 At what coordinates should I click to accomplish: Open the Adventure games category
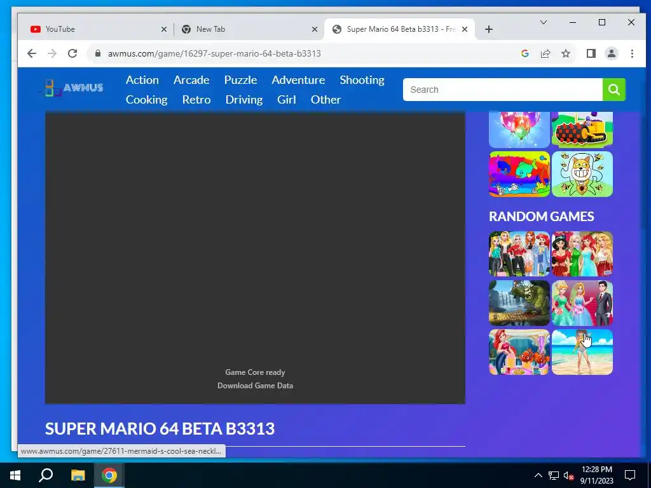point(299,79)
